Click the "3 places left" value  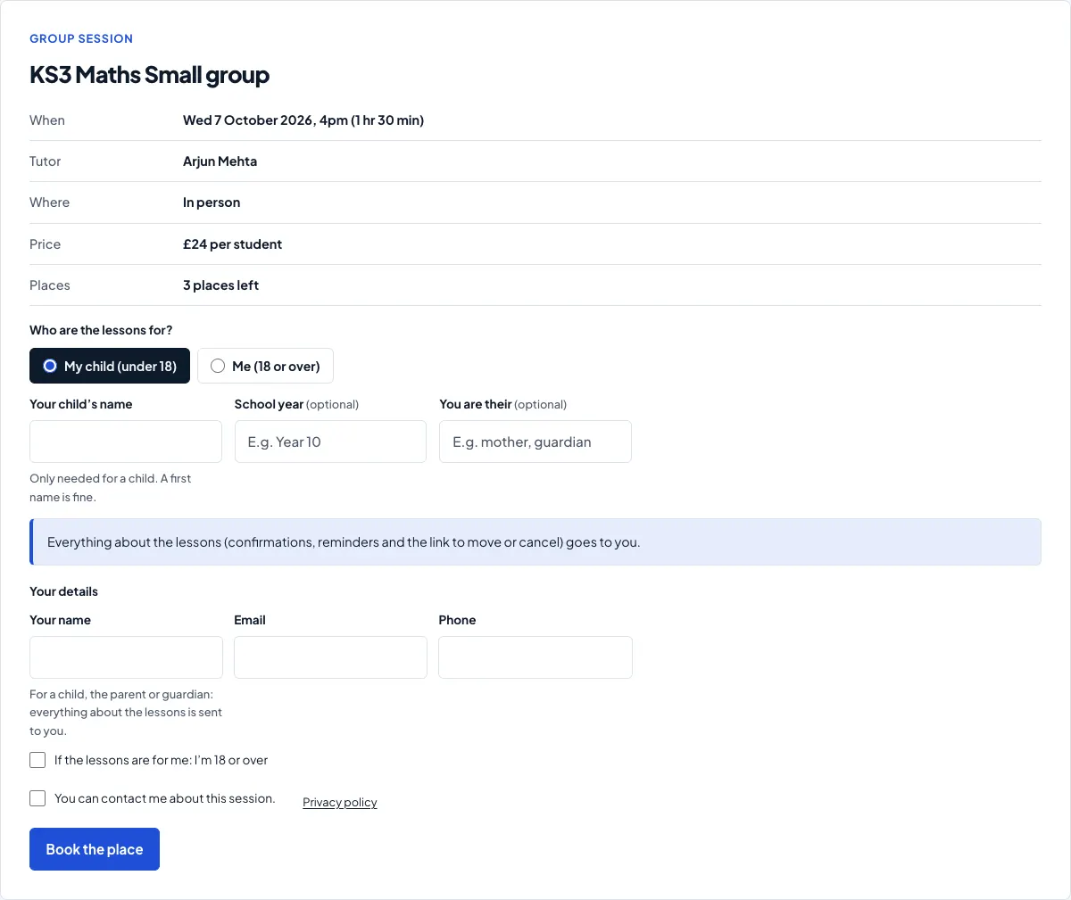pos(221,285)
